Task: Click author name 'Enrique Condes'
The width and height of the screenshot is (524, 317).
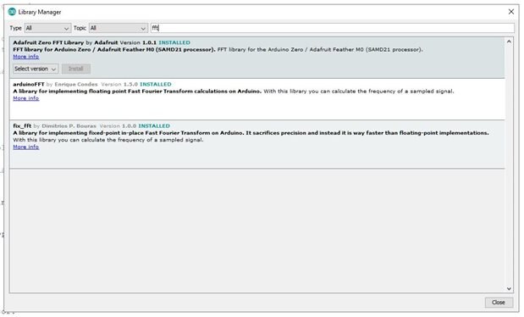Action: (x=76, y=84)
